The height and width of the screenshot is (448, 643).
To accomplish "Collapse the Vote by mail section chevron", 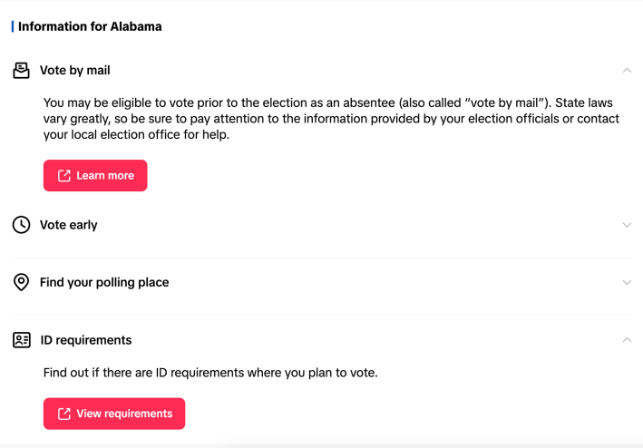I will (x=627, y=71).
